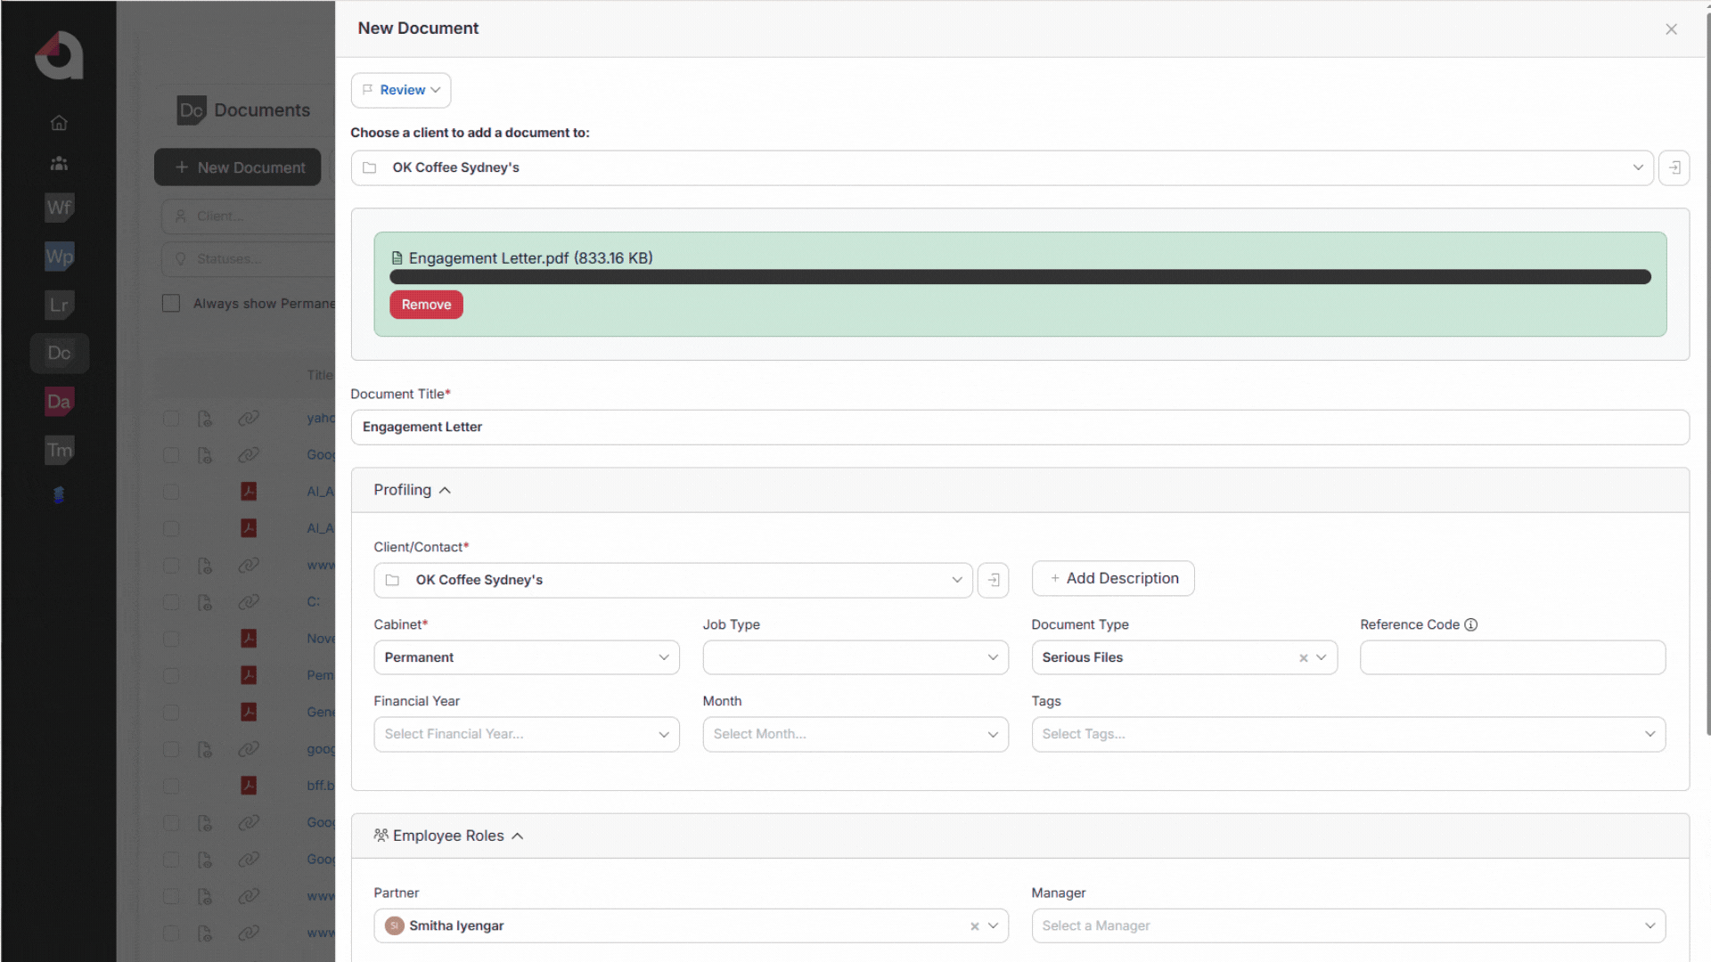Open the Review status dropdown
Viewport: 1711px width, 962px height.
pos(400,89)
